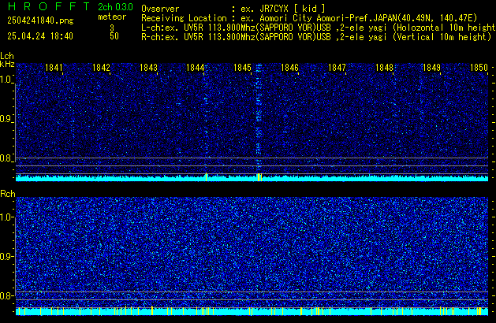Click the 1846 time marker
496x323 pixels.
click(289, 68)
